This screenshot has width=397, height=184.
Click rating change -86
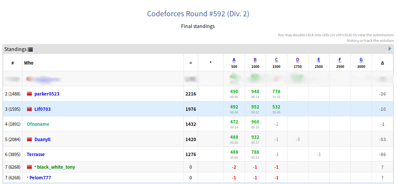[x=382, y=154]
